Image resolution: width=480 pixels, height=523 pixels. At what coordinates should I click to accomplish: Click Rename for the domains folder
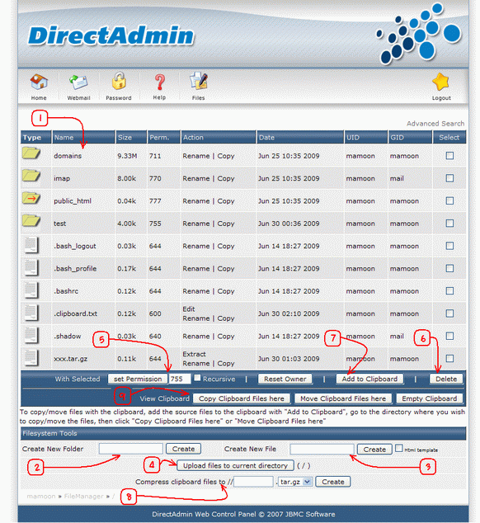tap(195, 156)
